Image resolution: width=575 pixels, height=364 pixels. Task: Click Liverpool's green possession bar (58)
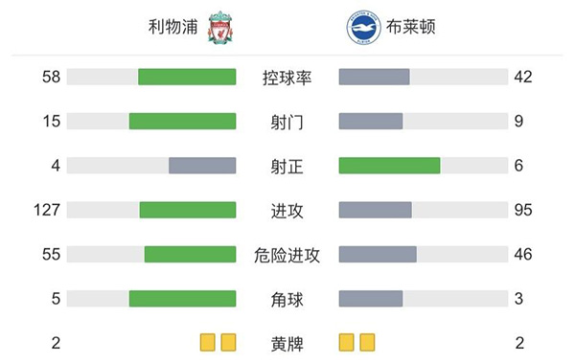point(187,77)
